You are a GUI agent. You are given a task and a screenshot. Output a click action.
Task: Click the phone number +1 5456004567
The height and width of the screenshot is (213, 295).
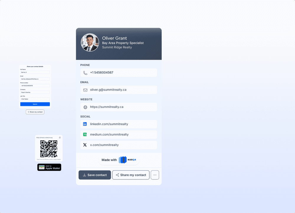point(101,72)
